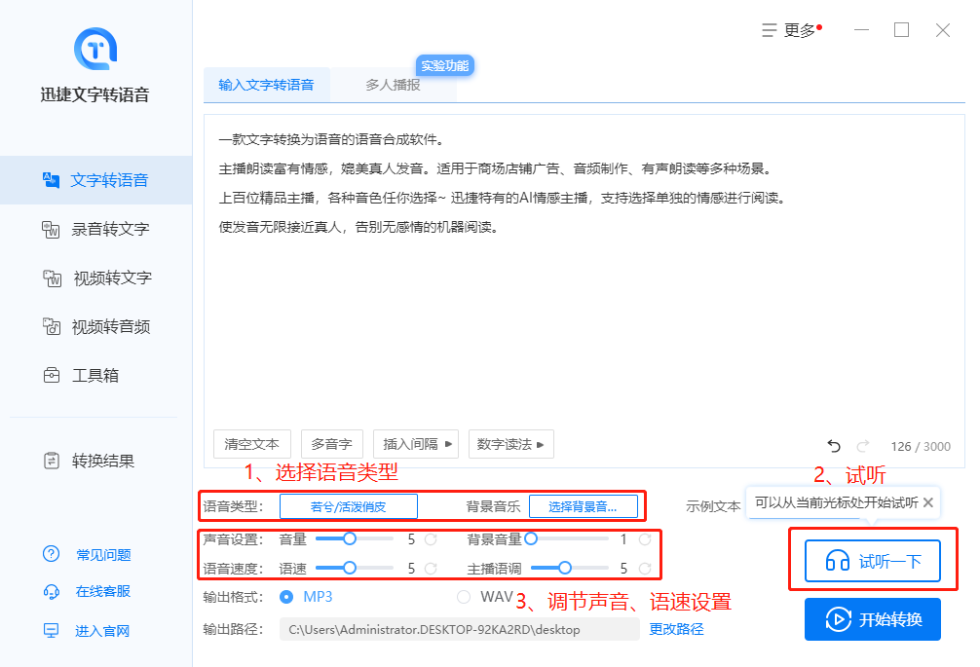
Task: Click the 转换结果 clipboard icon
Action: (x=52, y=461)
